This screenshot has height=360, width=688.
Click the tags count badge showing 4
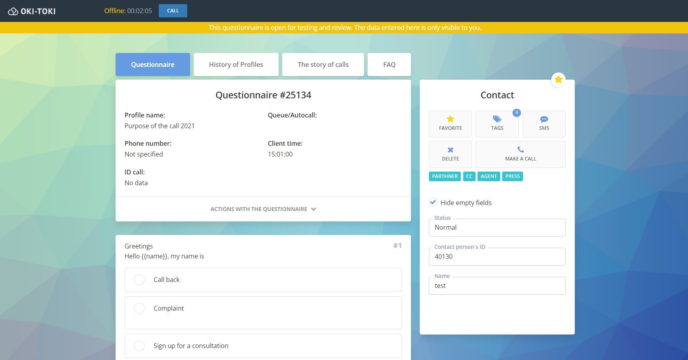(x=516, y=113)
